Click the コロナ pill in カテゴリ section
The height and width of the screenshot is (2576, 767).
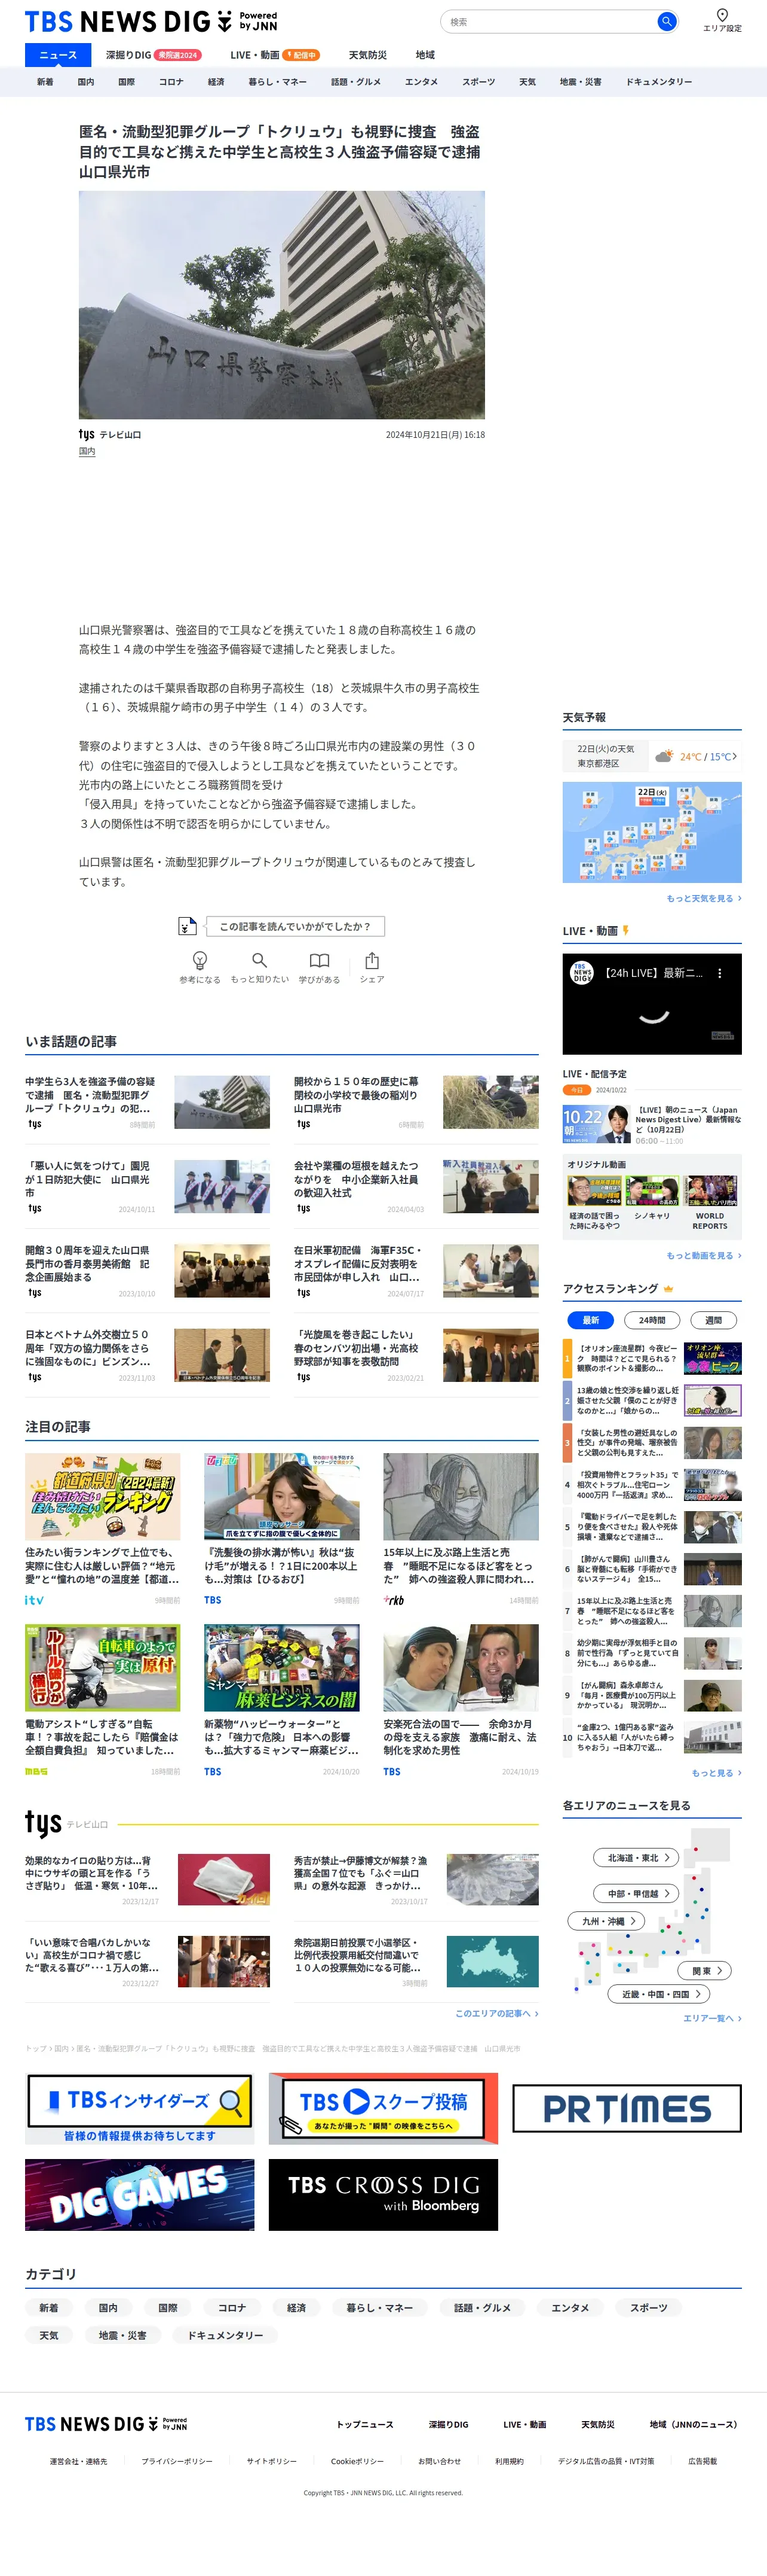(232, 2308)
